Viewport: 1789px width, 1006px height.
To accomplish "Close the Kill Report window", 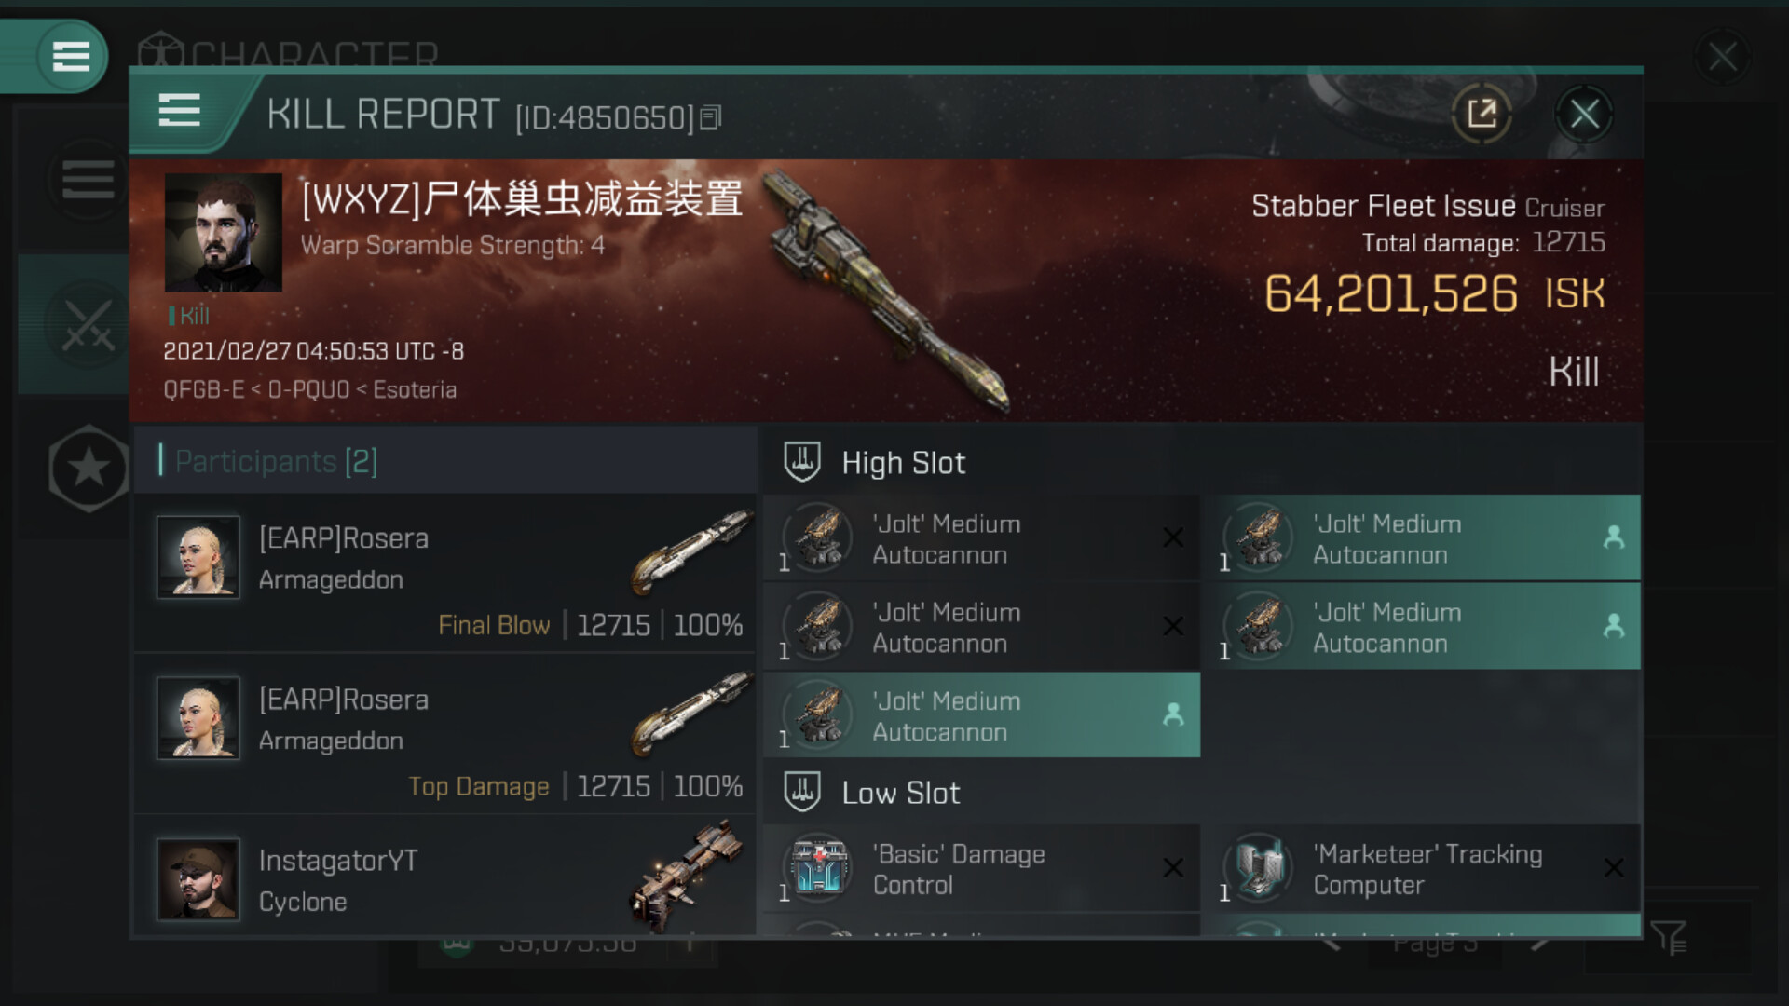I will [x=1584, y=114].
